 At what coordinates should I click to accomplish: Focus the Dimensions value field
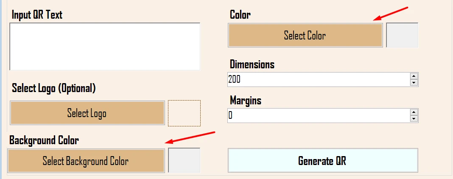318,79
